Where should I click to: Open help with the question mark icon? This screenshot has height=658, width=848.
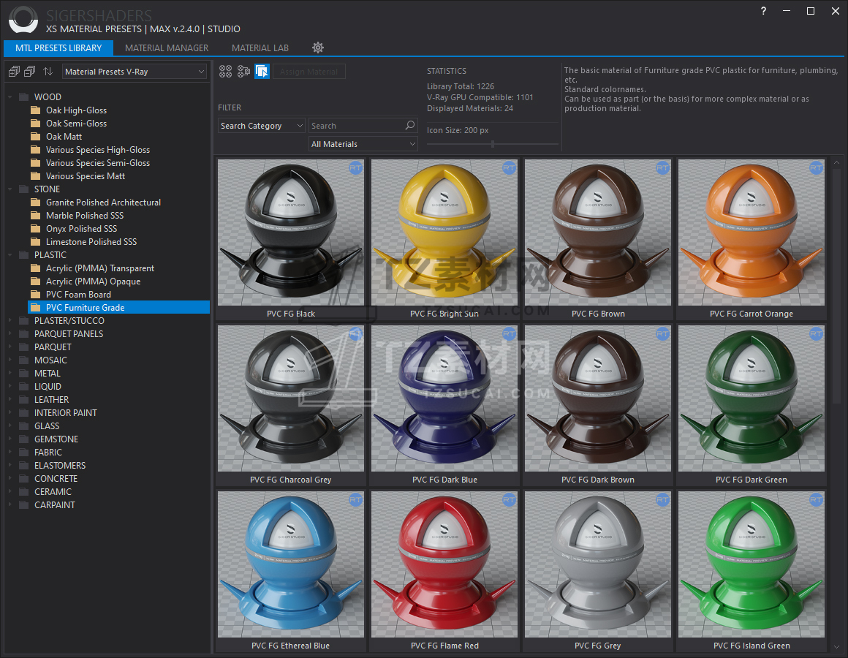(x=763, y=11)
